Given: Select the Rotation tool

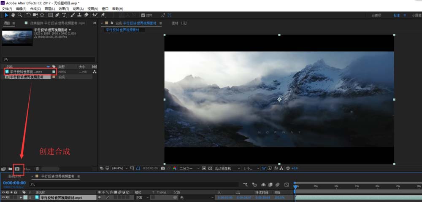Looking at the screenshot, I should [28, 15].
